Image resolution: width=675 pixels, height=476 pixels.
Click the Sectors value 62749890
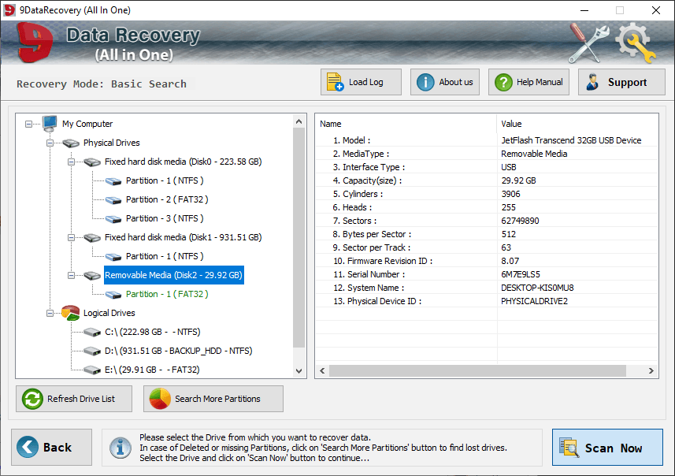[520, 221]
